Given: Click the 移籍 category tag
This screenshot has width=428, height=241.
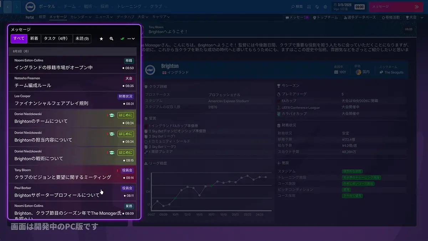Looking at the screenshot, I should 129,61.
